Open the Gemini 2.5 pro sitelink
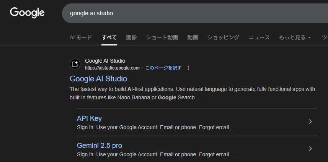 click(x=100, y=146)
